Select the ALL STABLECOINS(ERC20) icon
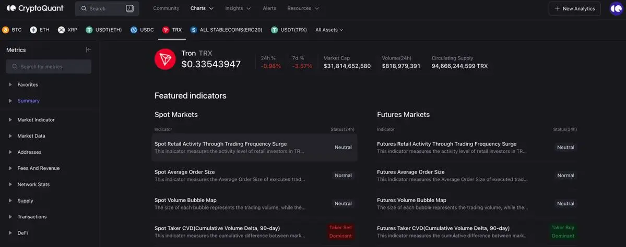This screenshot has height=247, width=626. [194, 30]
